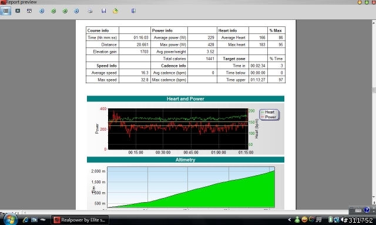
Task: Open the Windows Start orb
Action: coord(10,220)
